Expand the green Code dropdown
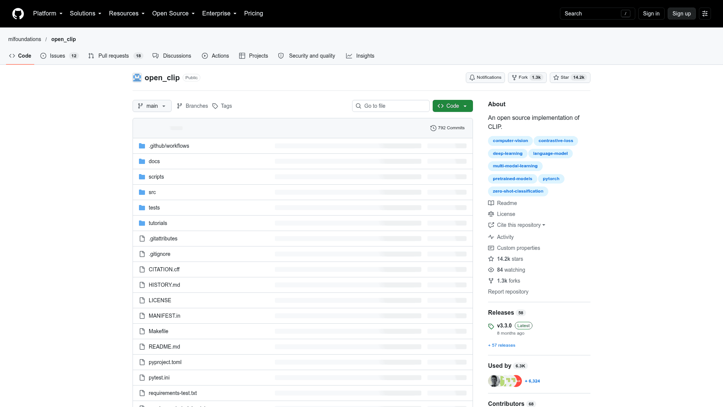This screenshot has height=407, width=723. click(453, 106)
